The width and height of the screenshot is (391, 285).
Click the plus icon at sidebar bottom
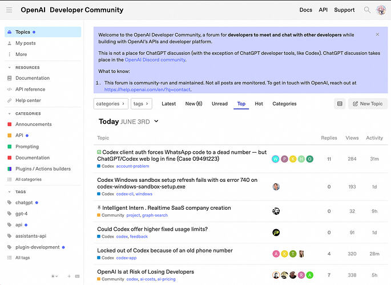(69, 276)
